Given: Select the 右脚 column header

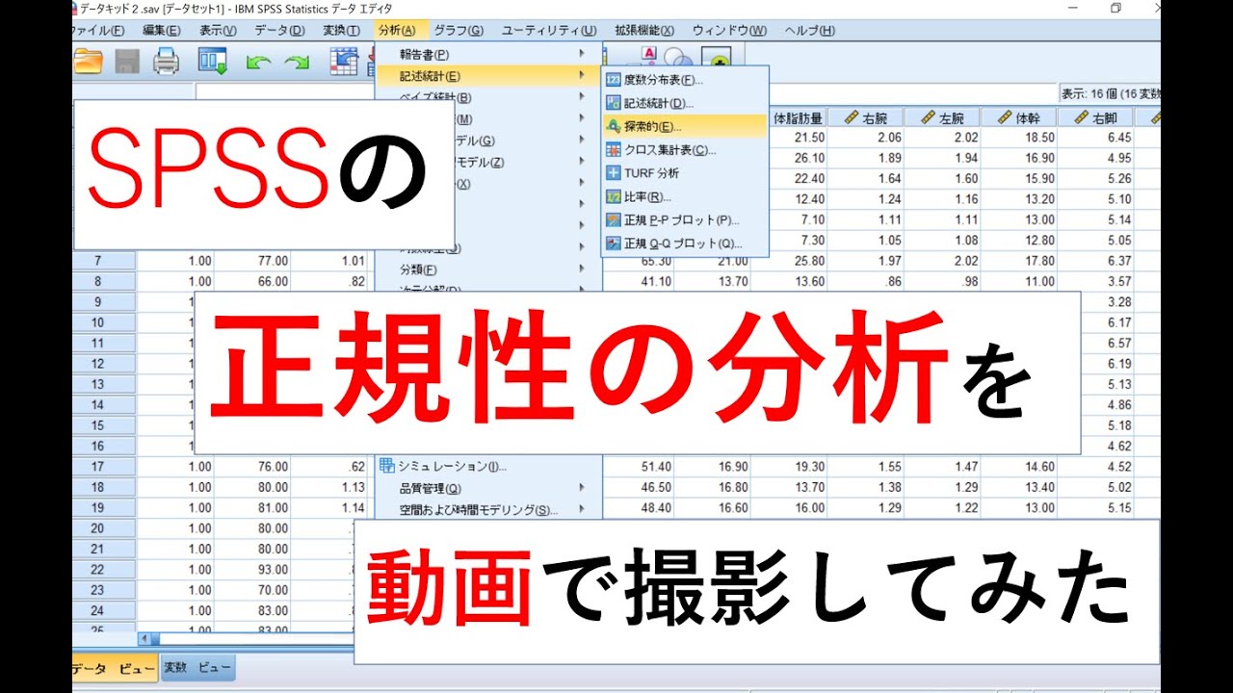Looking at the screenshot, I should click(1096, 117).
